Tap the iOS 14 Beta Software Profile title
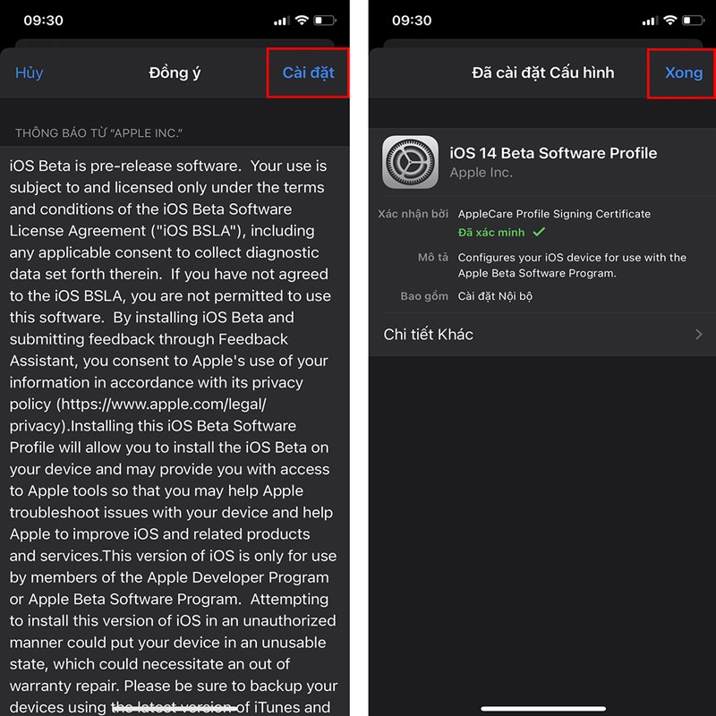 [553, 153]
